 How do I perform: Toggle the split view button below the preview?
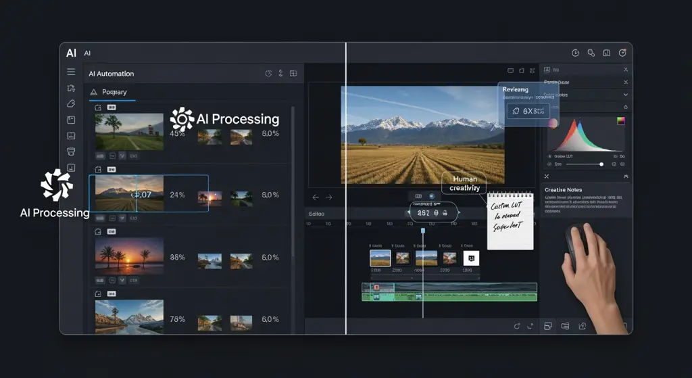pyautogui.click(x=418, y=196)
